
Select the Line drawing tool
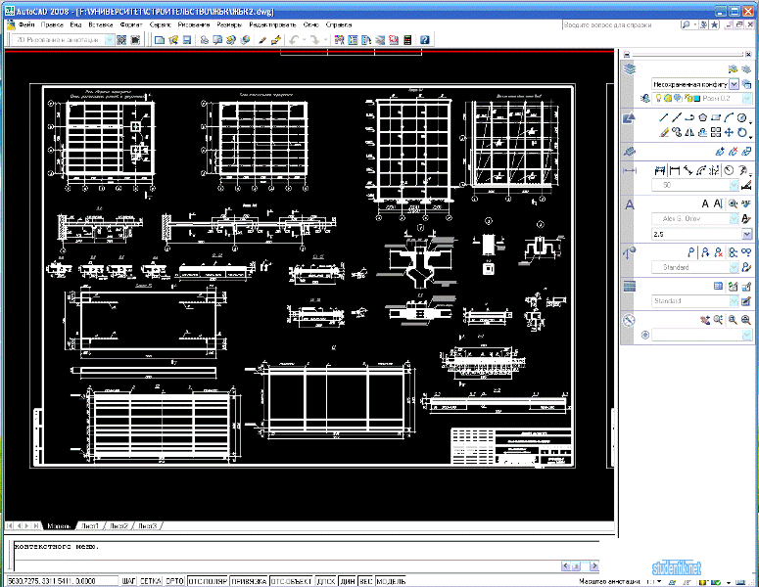pos(664,117)
